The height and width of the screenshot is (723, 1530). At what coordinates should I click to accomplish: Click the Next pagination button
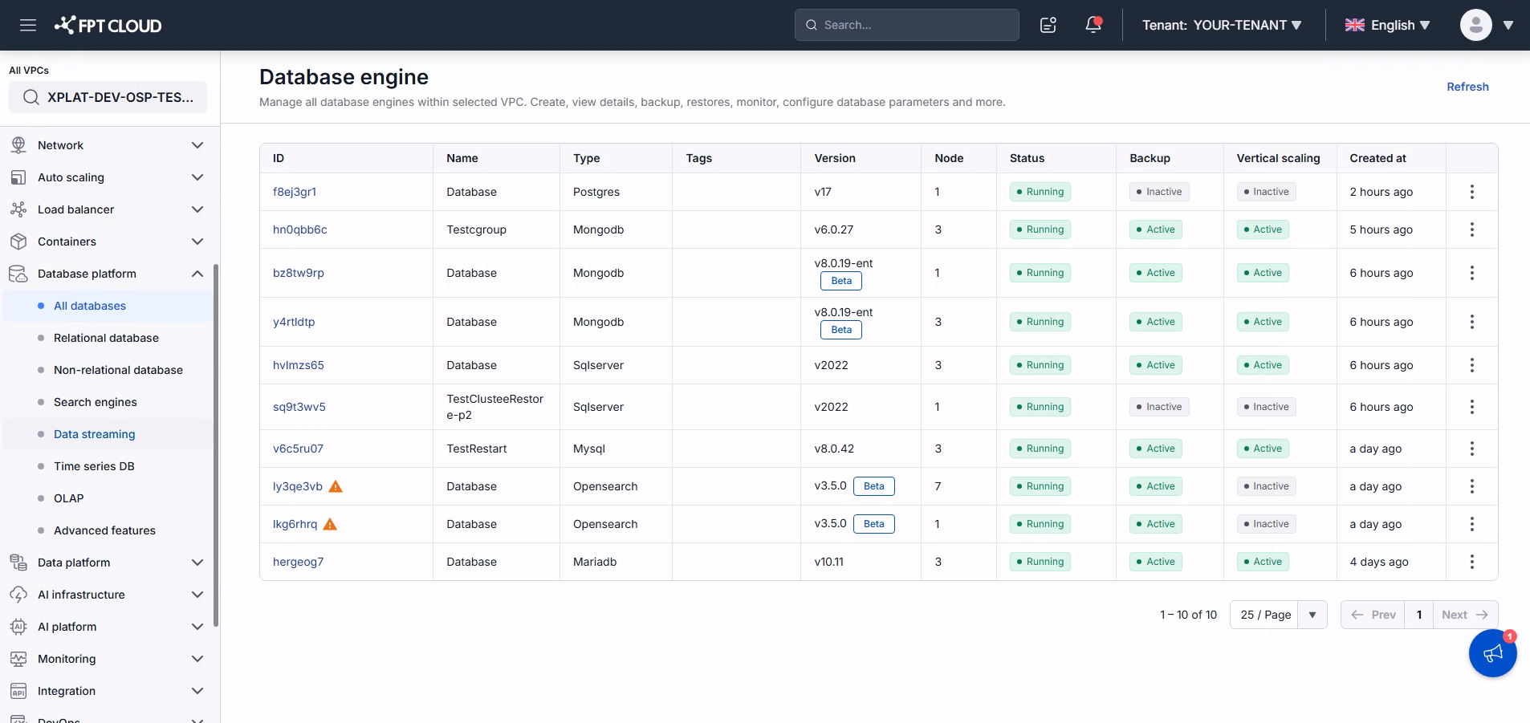[1465, 615]
